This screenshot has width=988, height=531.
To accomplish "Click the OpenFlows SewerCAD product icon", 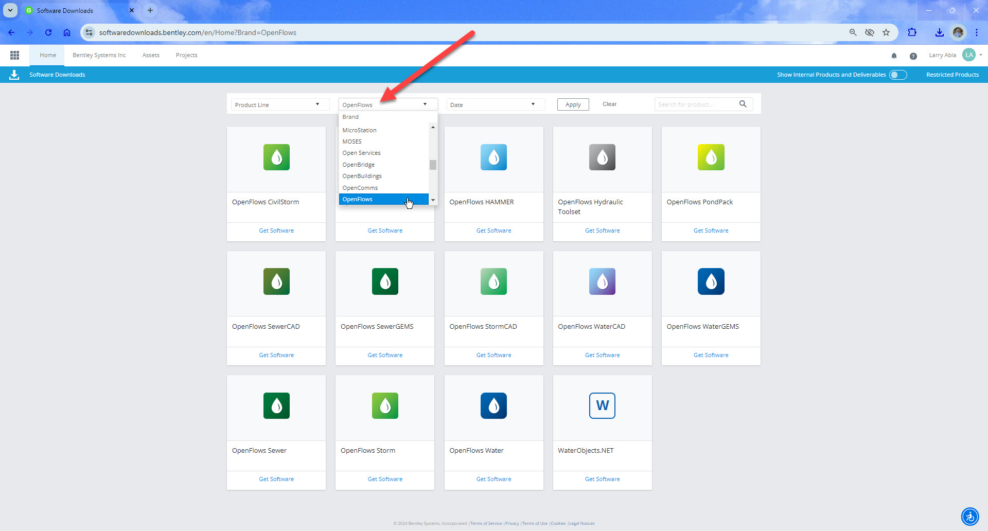I will point(276,281).
